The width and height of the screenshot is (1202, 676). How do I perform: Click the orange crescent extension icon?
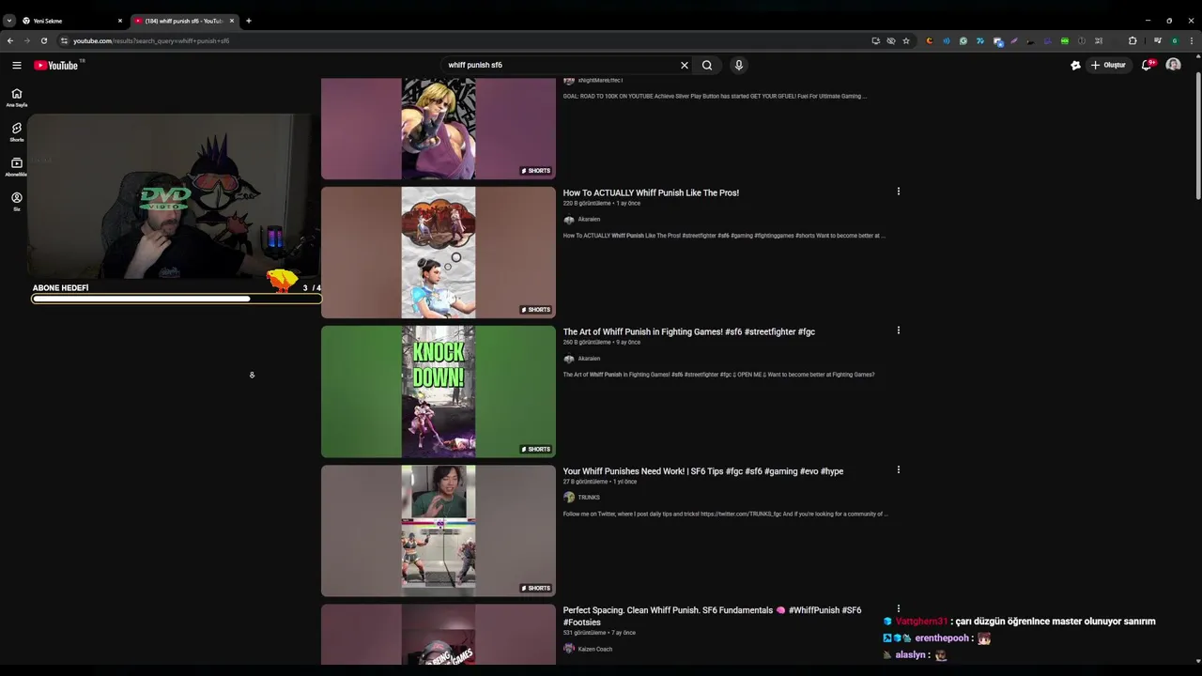(x=929, y=40)
